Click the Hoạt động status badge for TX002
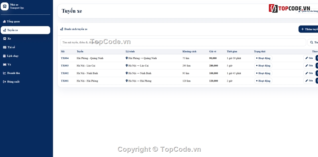 point(263,73)
